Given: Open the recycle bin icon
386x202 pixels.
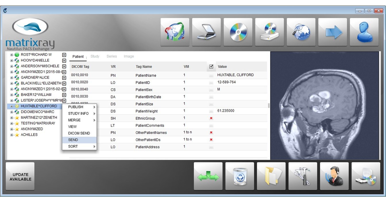Looking at the screenshot, I should point(240,176).
